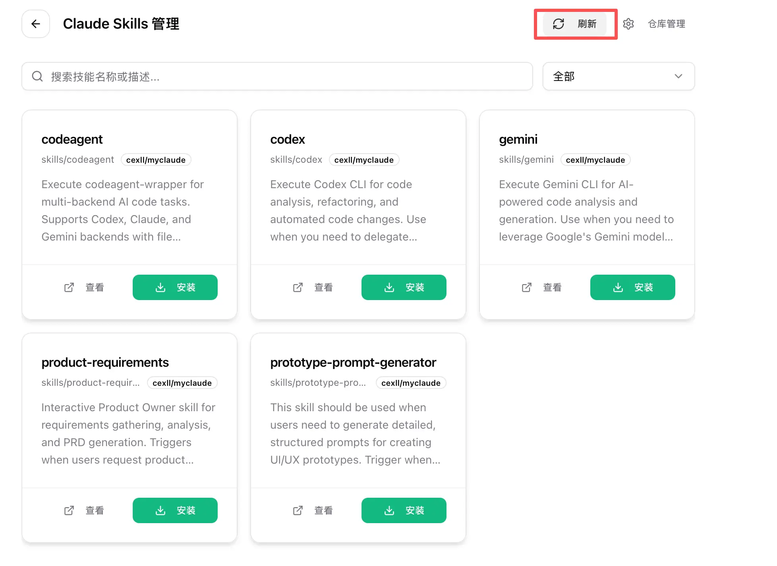Click the download icon on the codex card
Viewport: 777px width, 566px height.
(389, 287)
